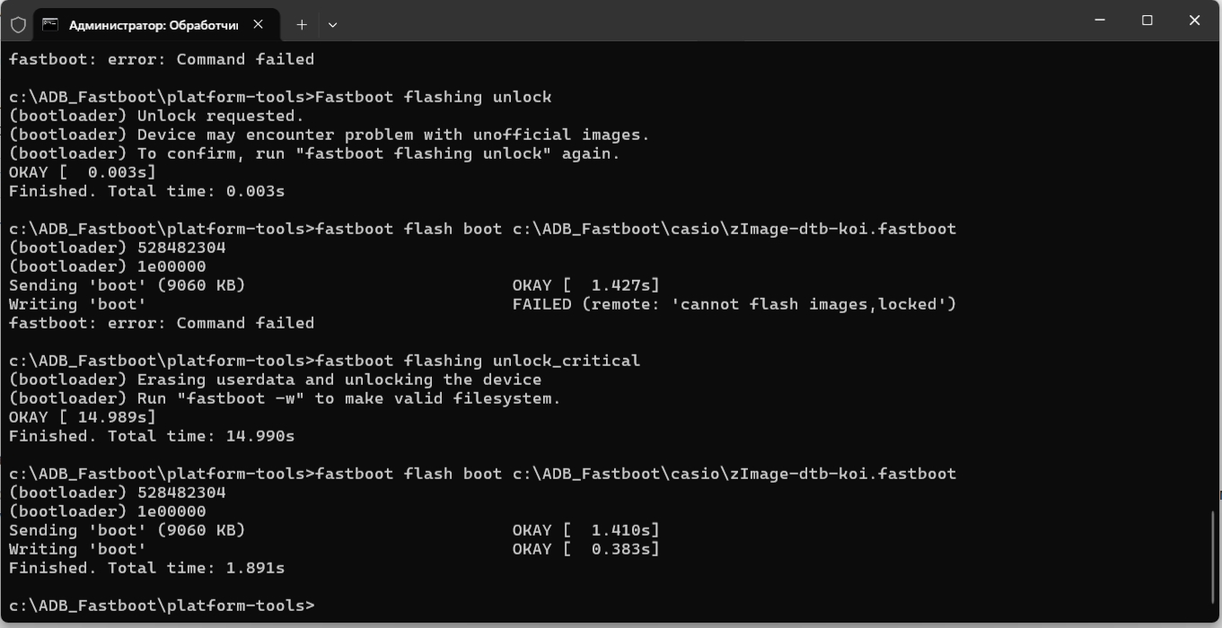
Task: Click the "Fastboot flashing unlock" command text
Action: click(x=433, y=97)
